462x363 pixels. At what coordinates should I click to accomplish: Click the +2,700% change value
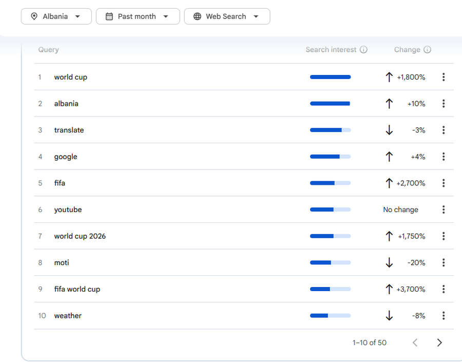tap(411, 183)
